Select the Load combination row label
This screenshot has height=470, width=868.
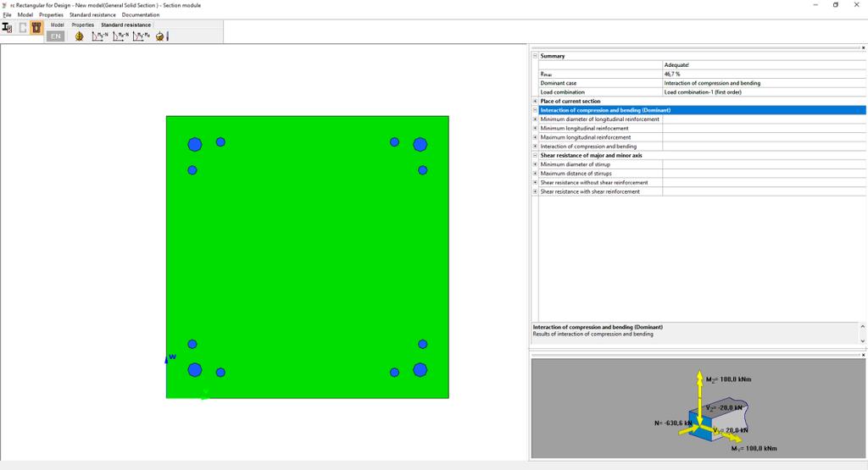[x=563, y=92]
